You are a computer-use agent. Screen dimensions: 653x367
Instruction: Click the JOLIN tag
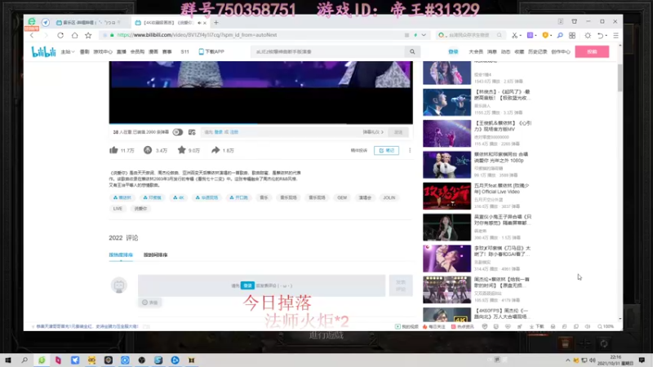[x=389, y=197]
